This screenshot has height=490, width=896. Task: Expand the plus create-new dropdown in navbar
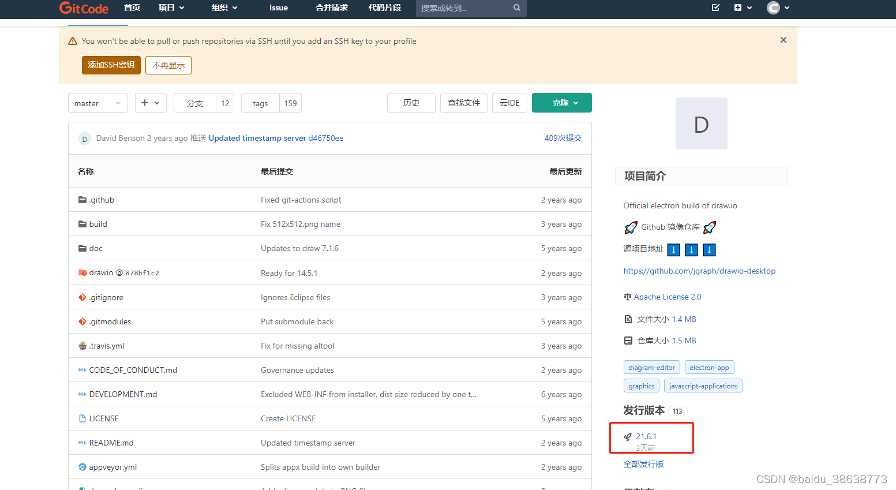click(x=743, y=8)
